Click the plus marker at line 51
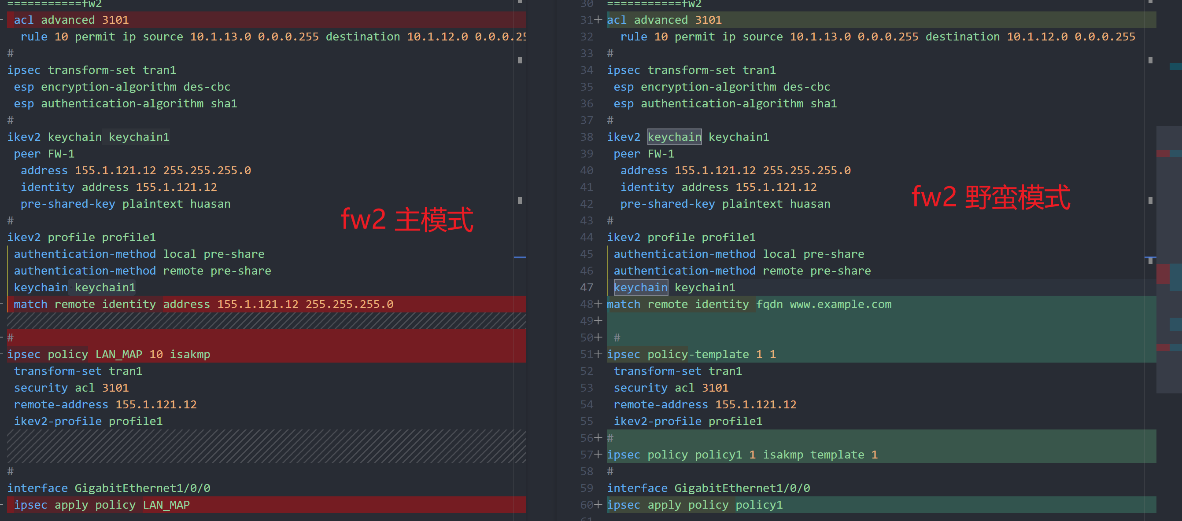 point(598,354)
